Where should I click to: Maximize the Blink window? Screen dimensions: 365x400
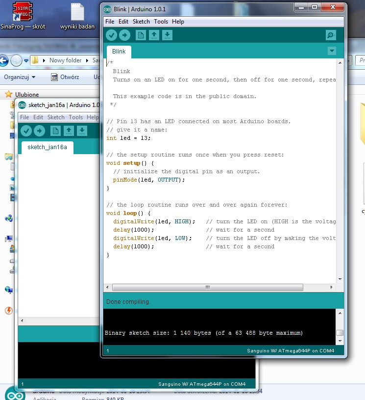pos(315,7)
